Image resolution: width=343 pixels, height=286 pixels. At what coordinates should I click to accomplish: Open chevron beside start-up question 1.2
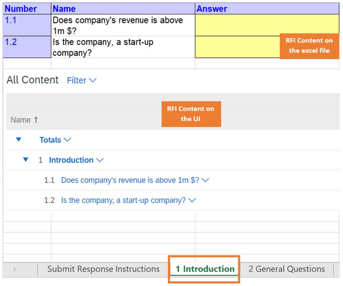(x=192, y=201)
